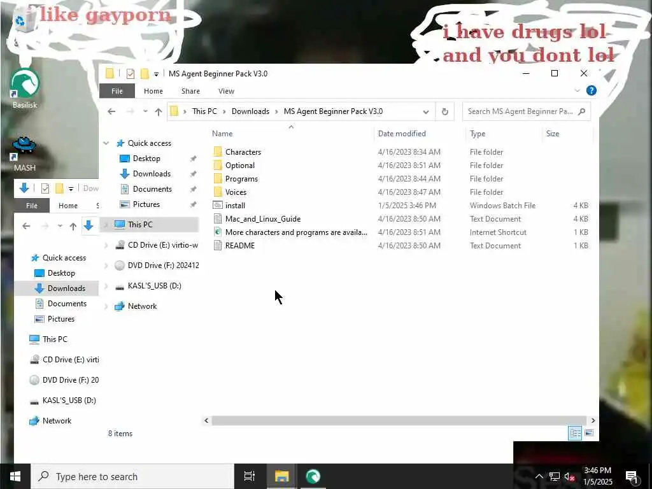Go up one folder level in front window
This screenshot has height=489, width=652.
(158, 111)
